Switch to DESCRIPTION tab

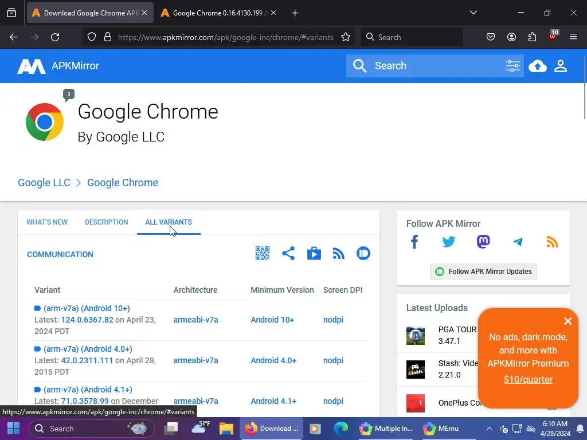(x=106, y=222)
